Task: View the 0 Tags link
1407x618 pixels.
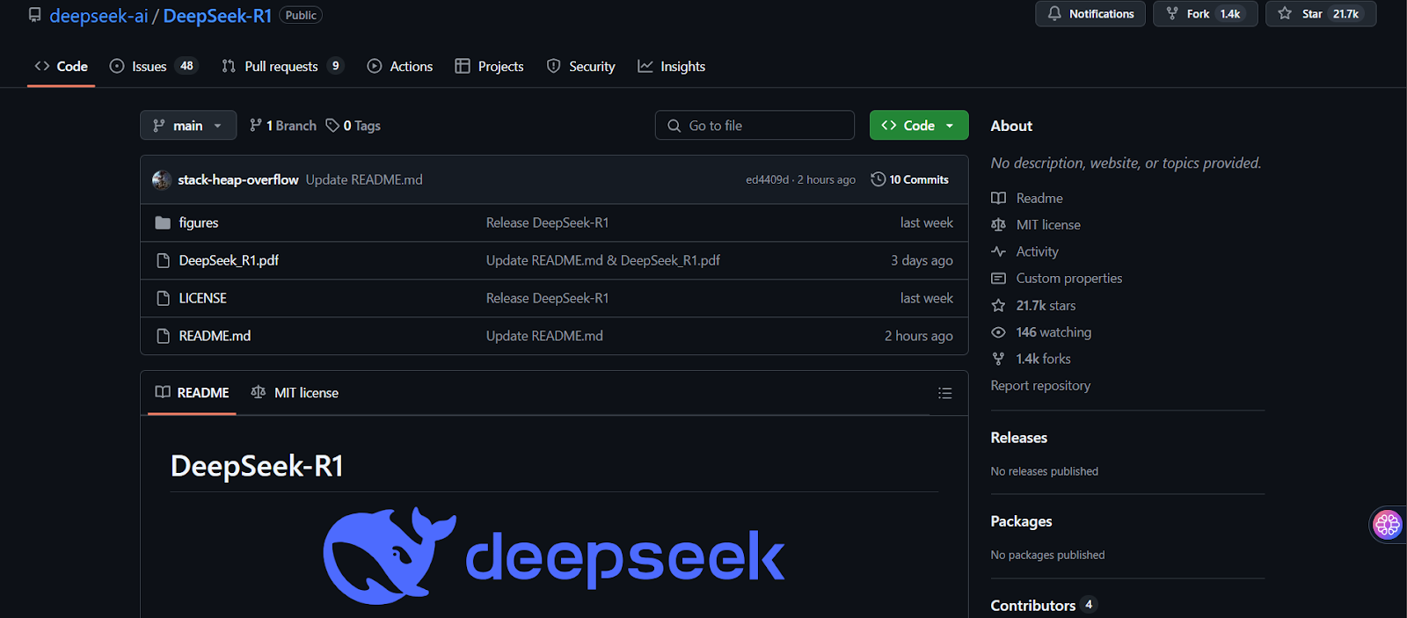Action: click(354, 126)
